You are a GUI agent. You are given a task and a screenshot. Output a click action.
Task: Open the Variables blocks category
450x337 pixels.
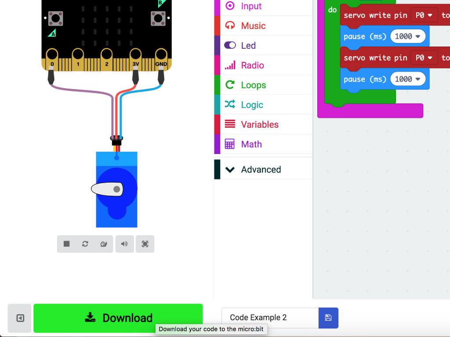[x=264, y=125]
